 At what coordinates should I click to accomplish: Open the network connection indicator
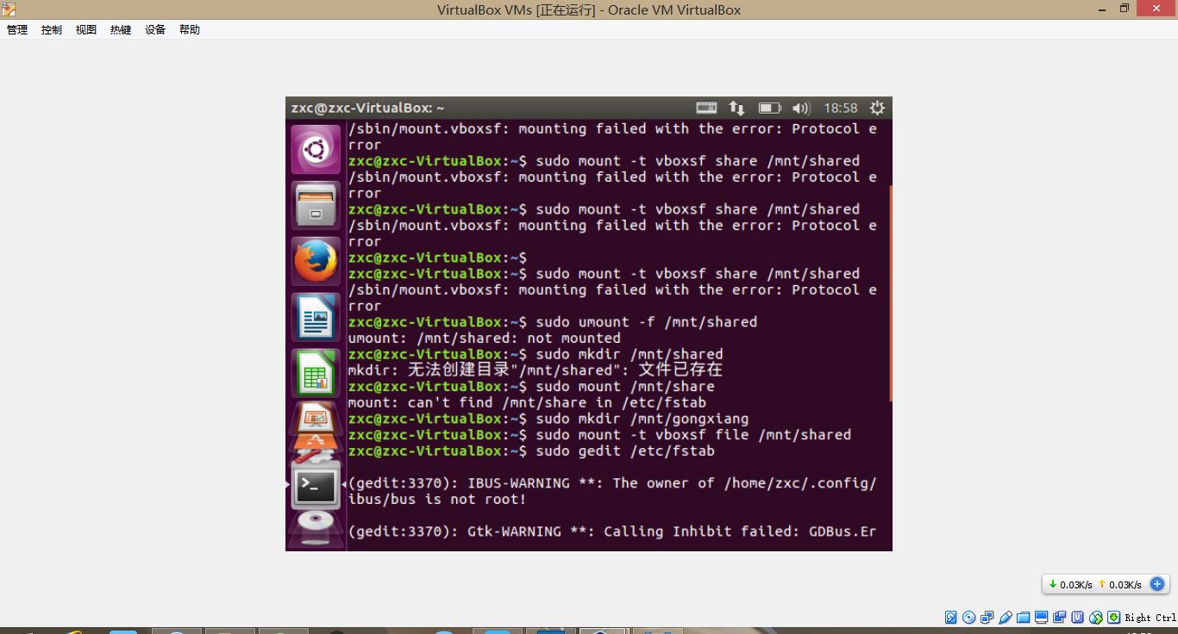(x=736, y=108)
